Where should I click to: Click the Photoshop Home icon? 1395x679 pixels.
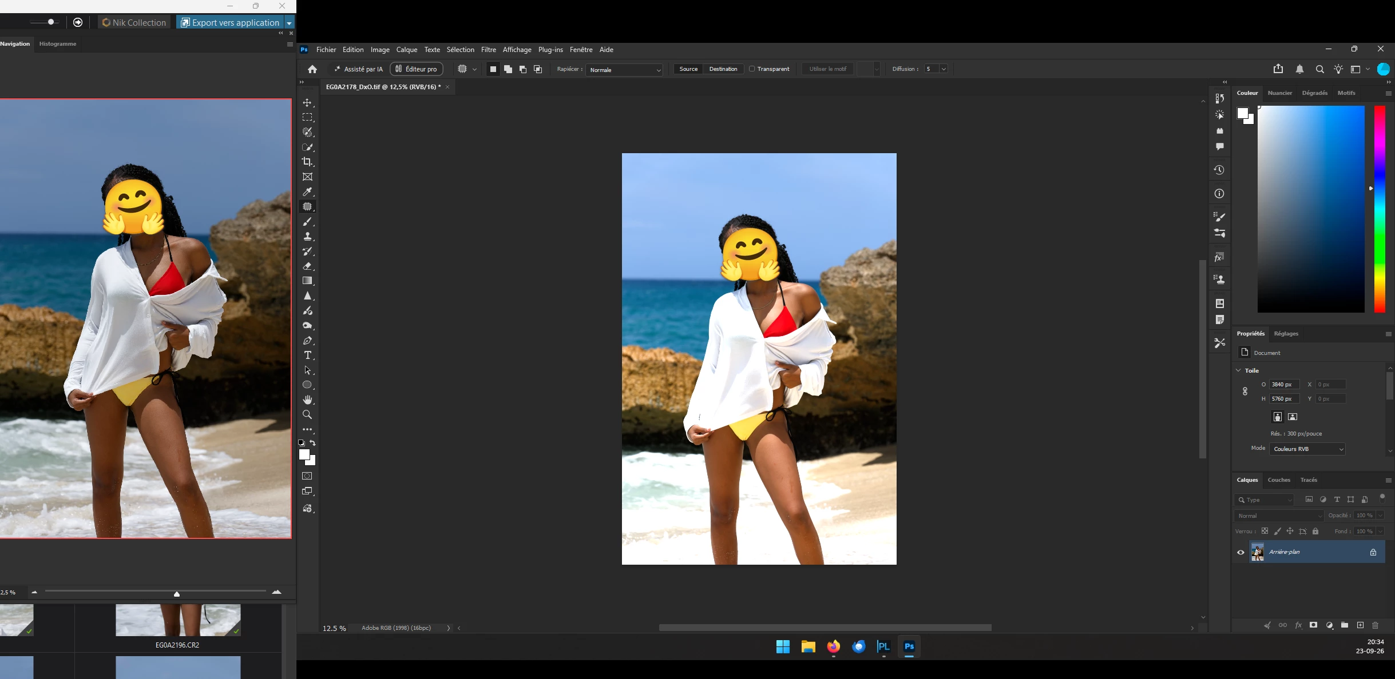click(312, 69)
